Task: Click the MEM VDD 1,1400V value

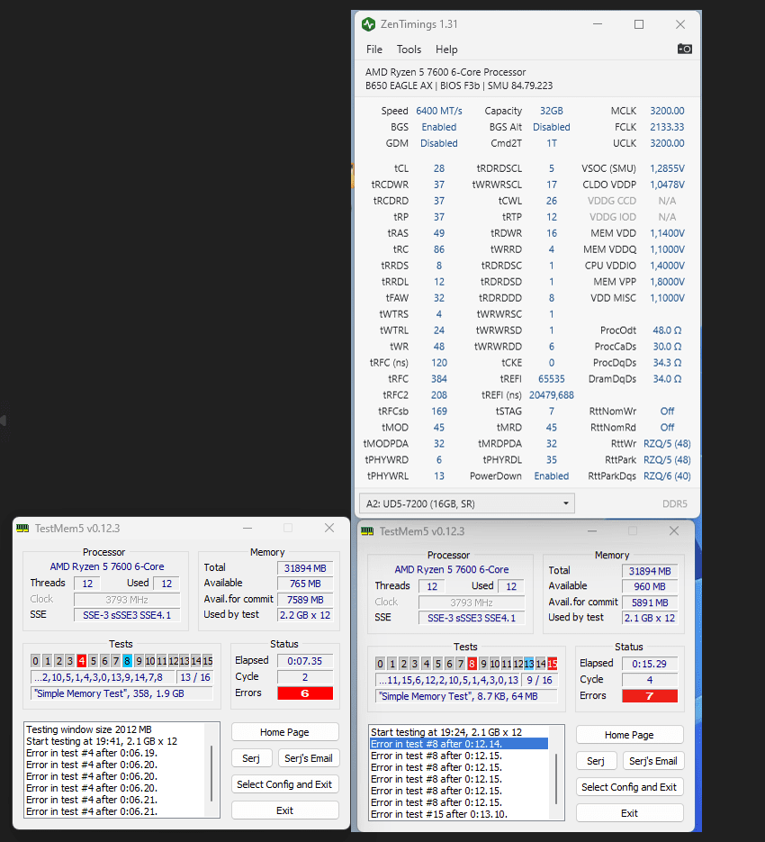Action: click(667, 233)
